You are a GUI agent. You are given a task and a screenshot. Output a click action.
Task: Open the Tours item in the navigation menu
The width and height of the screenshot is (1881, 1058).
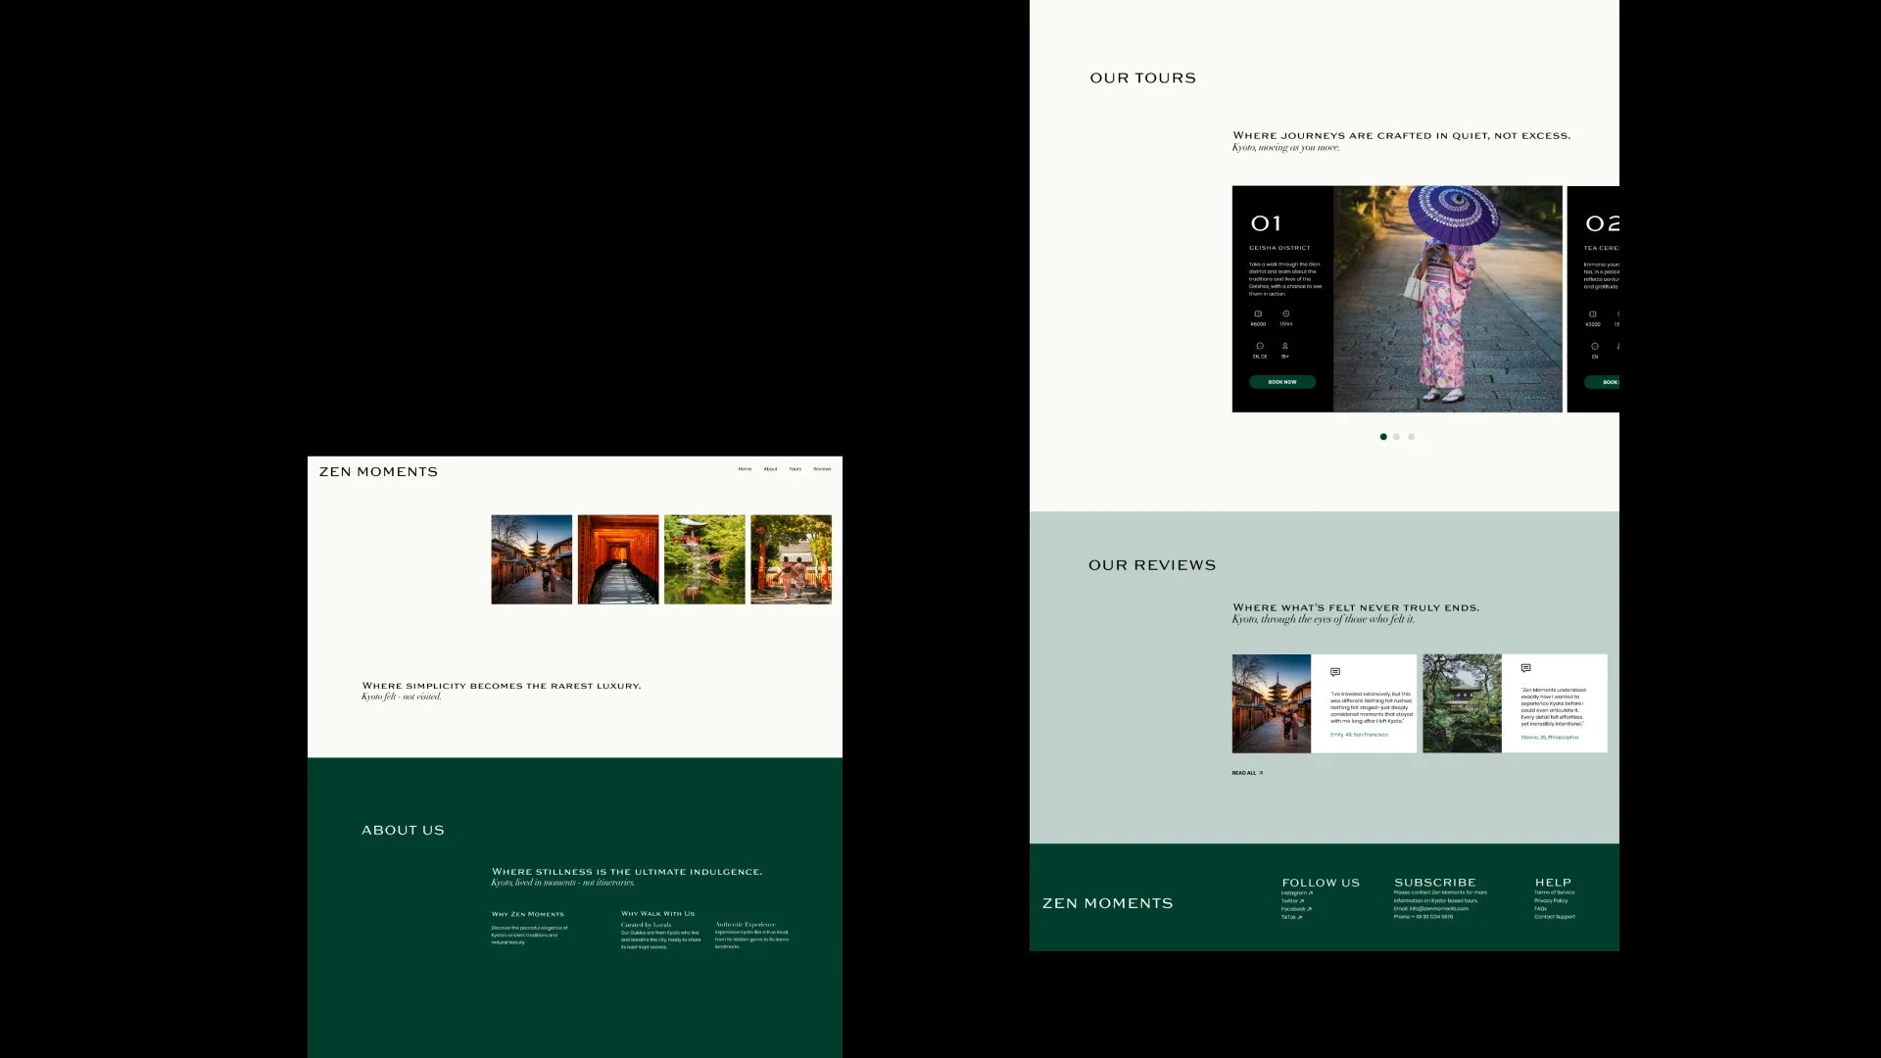[x=796, y=468]
